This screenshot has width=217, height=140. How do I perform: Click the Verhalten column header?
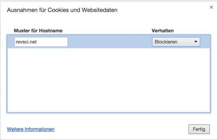pos(163,31)
